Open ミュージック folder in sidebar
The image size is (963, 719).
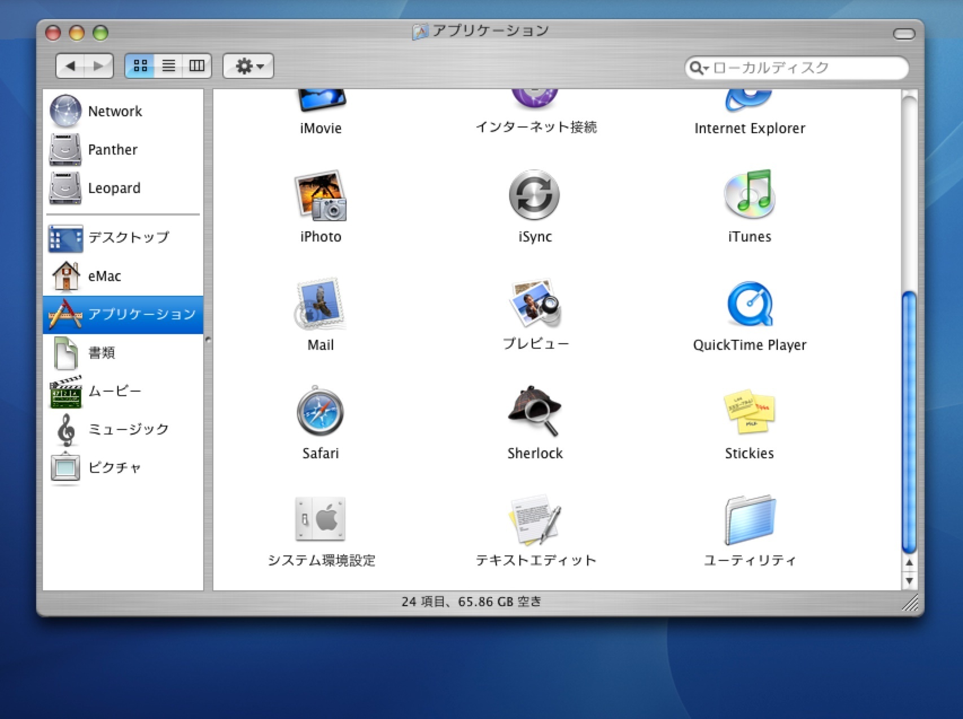click(x=123, y=429)
